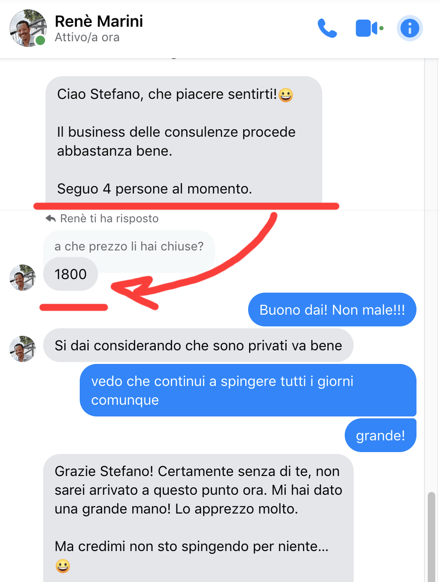This screenshot has height=582, width=439.
Task: Start a voice call with the phone icon
Action: [x=327, y=28]
